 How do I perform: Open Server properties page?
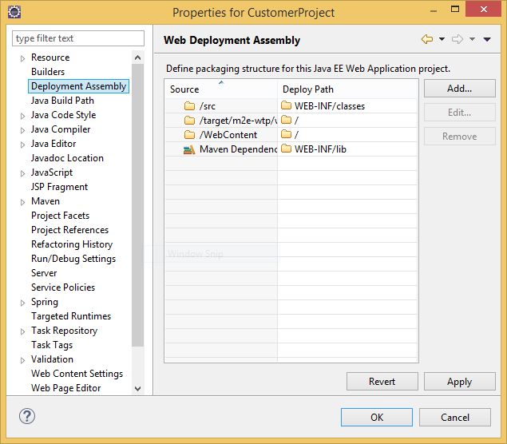click(x=44, y=273)
